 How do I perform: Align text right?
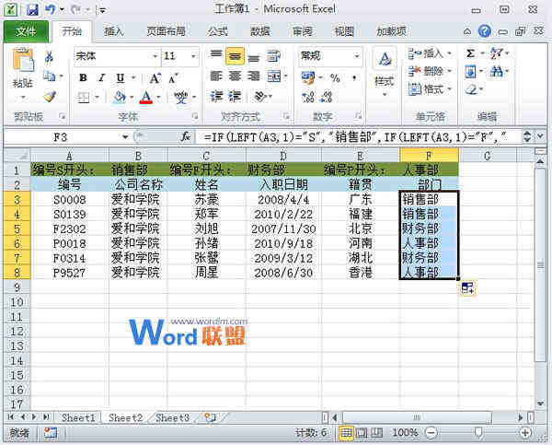(x=254, y=76)
